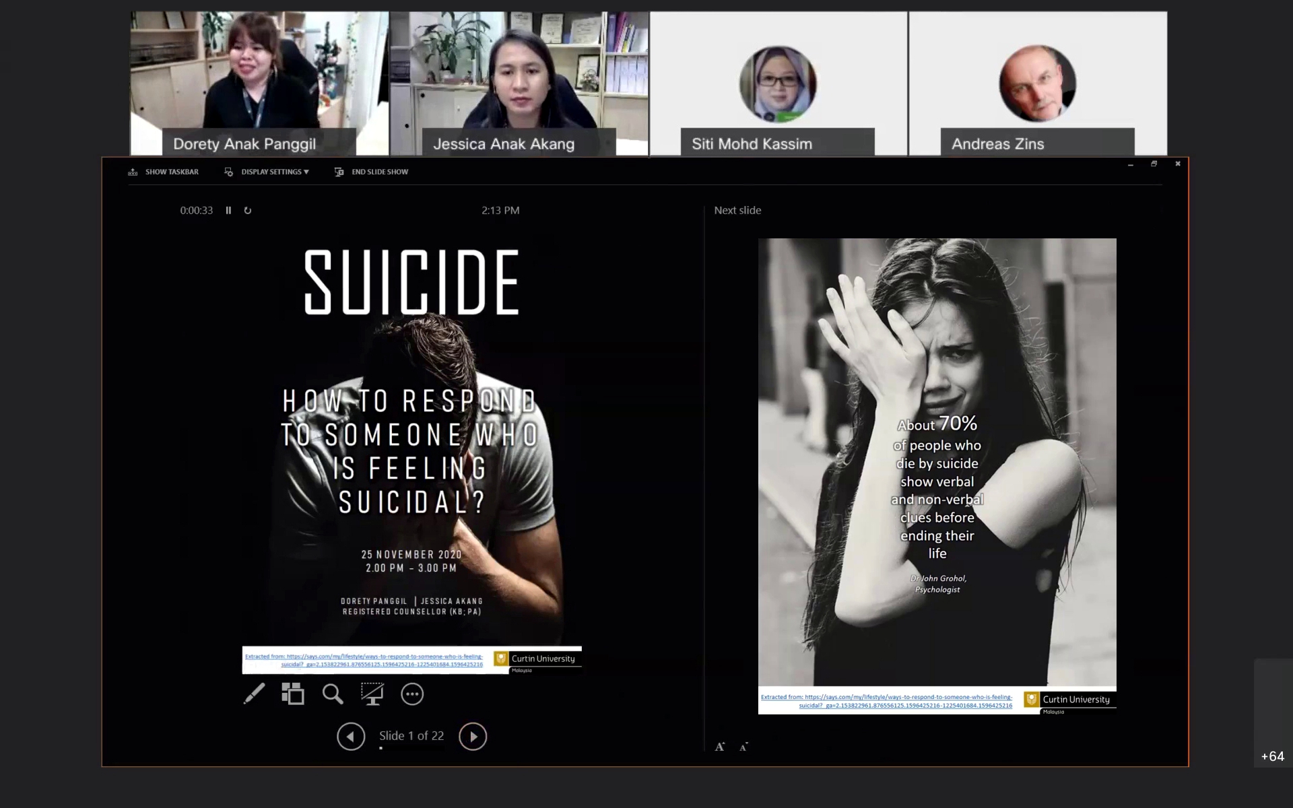Activate the zoom into slide magnifier

coord(332,694)
